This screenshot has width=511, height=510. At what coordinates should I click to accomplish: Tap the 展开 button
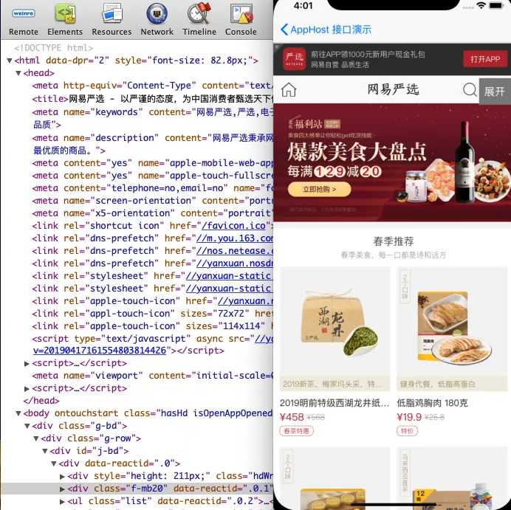coord(495,92)
